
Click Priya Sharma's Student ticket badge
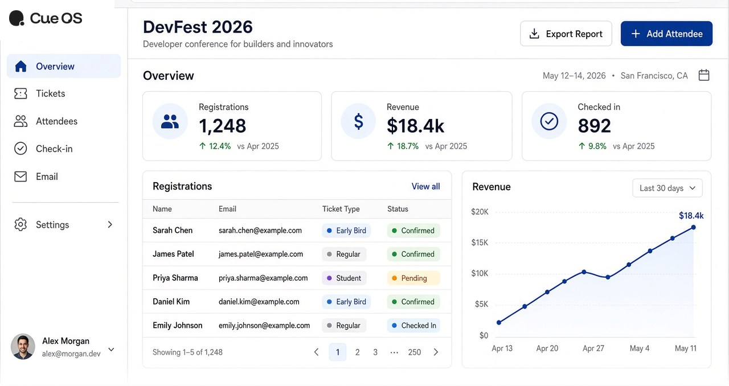point(344,278)
